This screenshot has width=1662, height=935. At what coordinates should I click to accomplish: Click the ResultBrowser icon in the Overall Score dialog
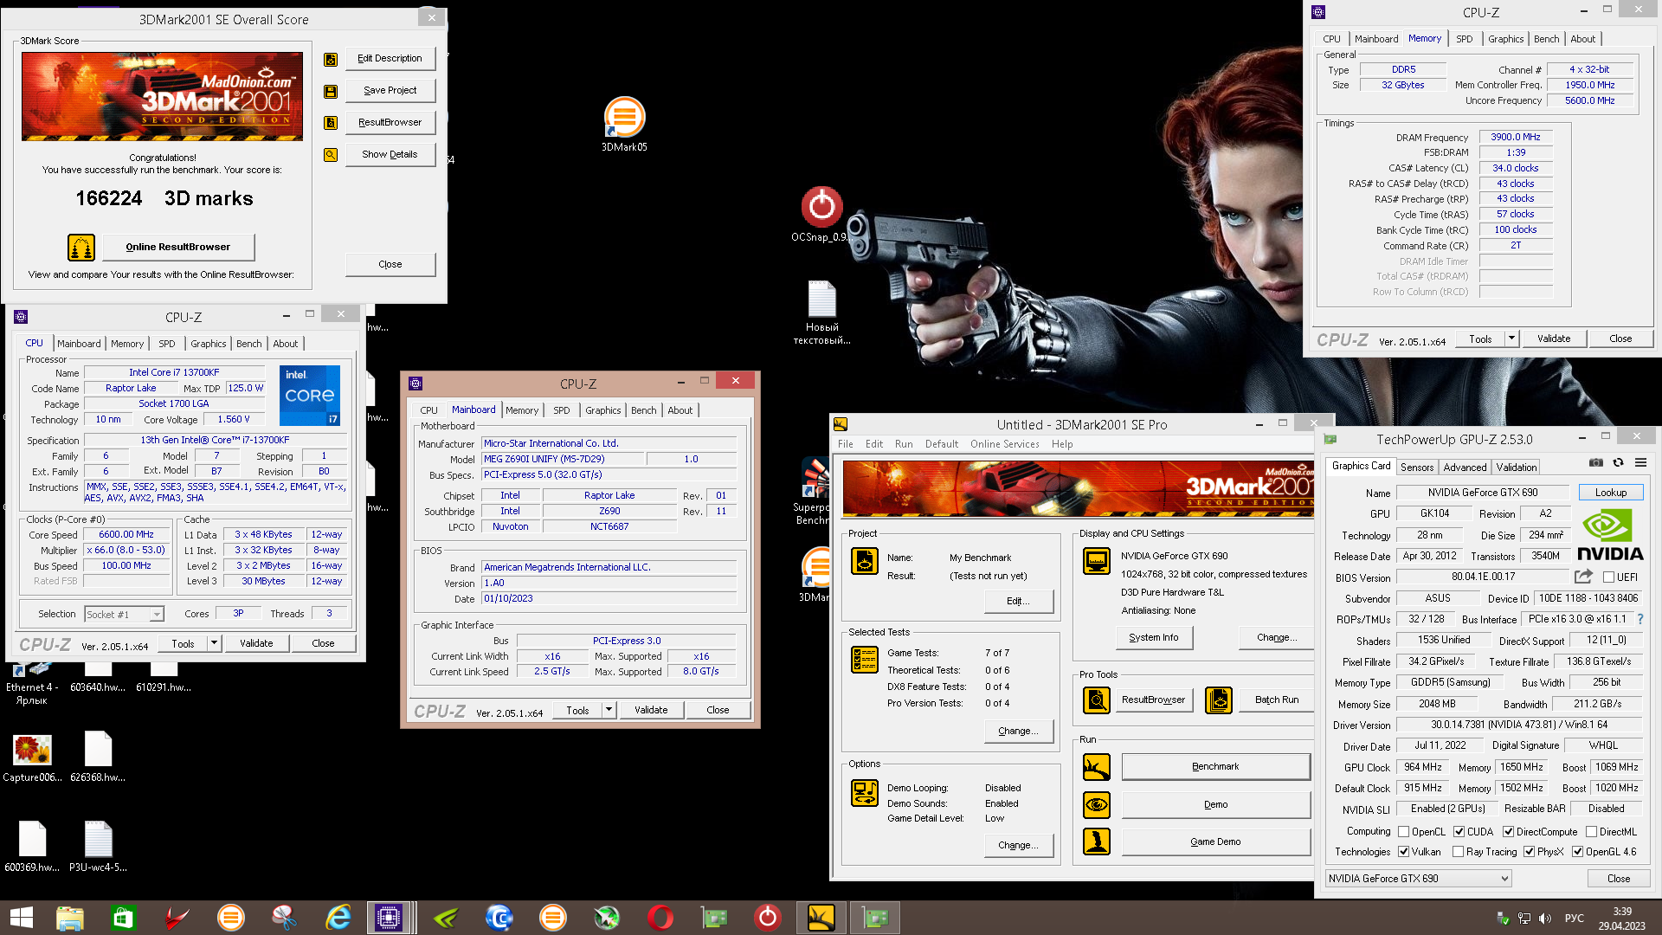(331, 123)
